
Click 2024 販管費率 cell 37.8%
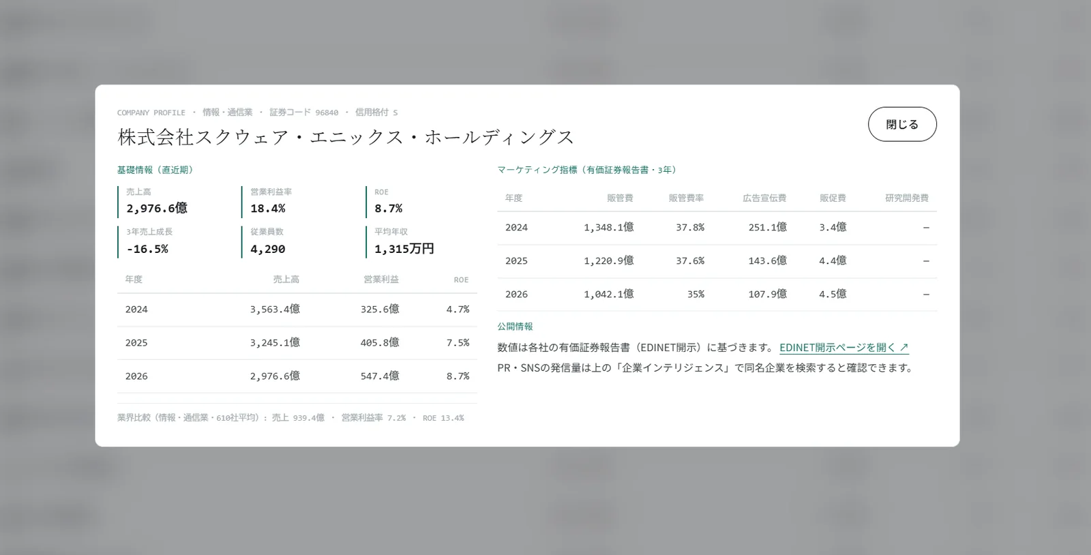690,227
